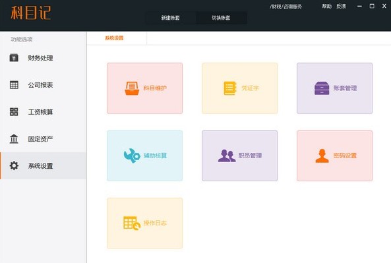Click the blue 辅助核算 wrench icon
This screenshot has width=391, height=263.
pos(132,156)
